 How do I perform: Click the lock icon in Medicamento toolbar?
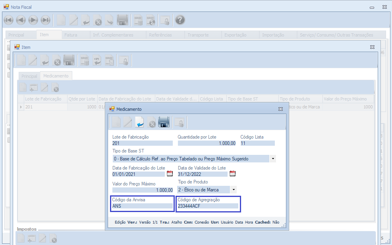pyautogui.click(x=179, y=123)
